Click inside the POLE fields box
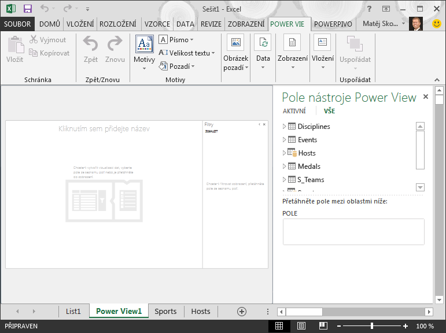This screenshot has width=446, height=333. 353,232
